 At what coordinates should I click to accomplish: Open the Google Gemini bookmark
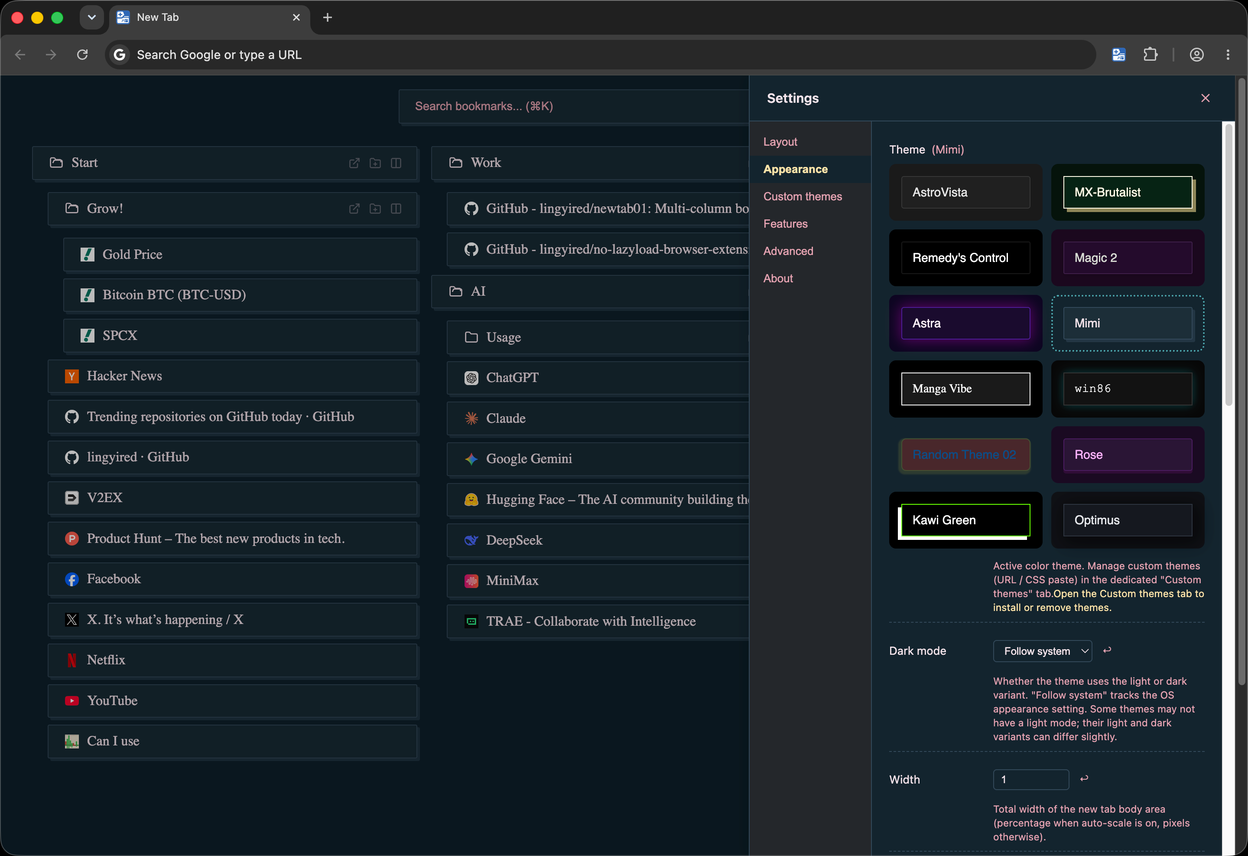point(598,459)
